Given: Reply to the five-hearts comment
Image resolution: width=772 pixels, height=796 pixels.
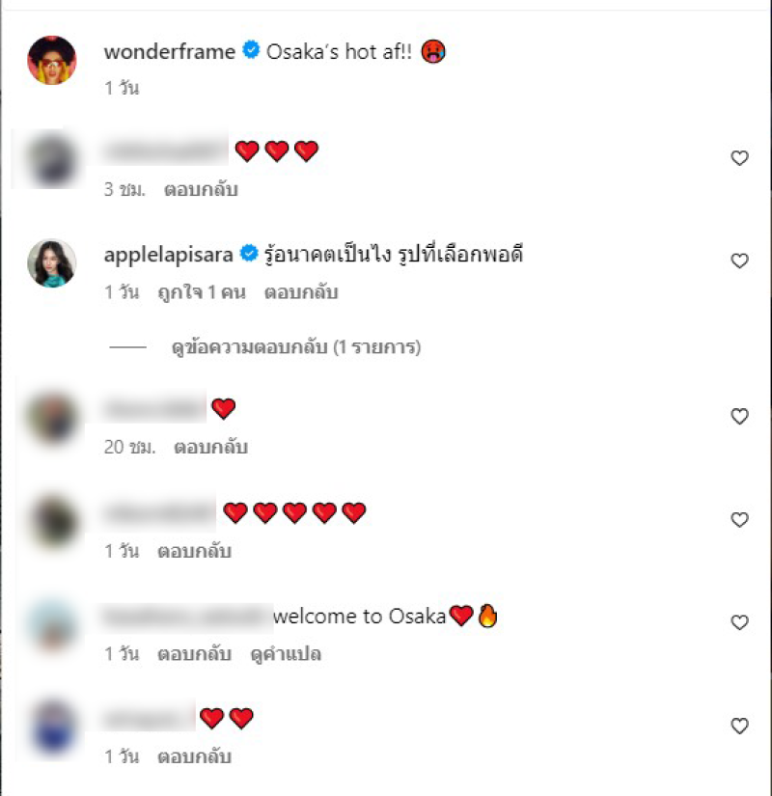Looking at the screenshot, I should point(195,551).
